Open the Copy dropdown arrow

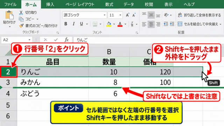(37, 19)
